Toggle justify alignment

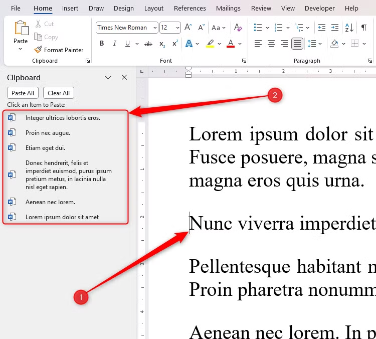297,44
